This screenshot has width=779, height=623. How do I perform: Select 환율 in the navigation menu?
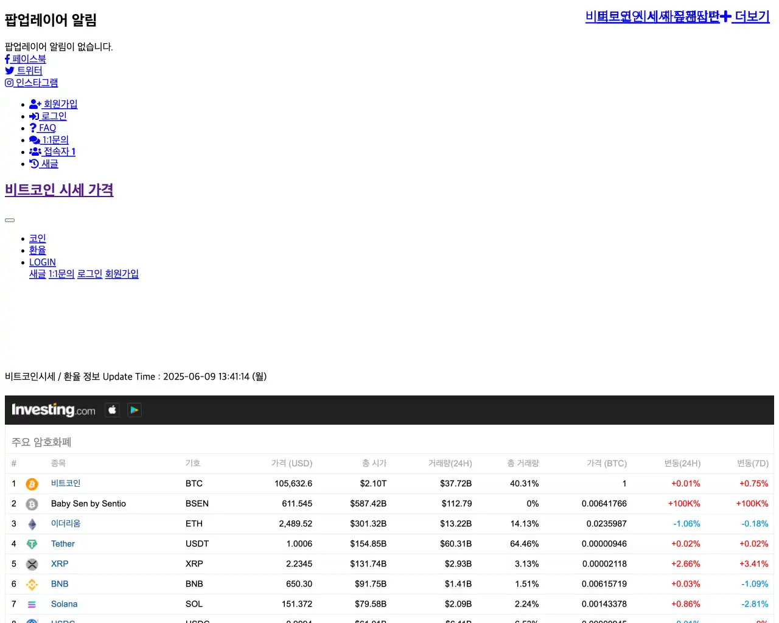[x=38, y=250]
